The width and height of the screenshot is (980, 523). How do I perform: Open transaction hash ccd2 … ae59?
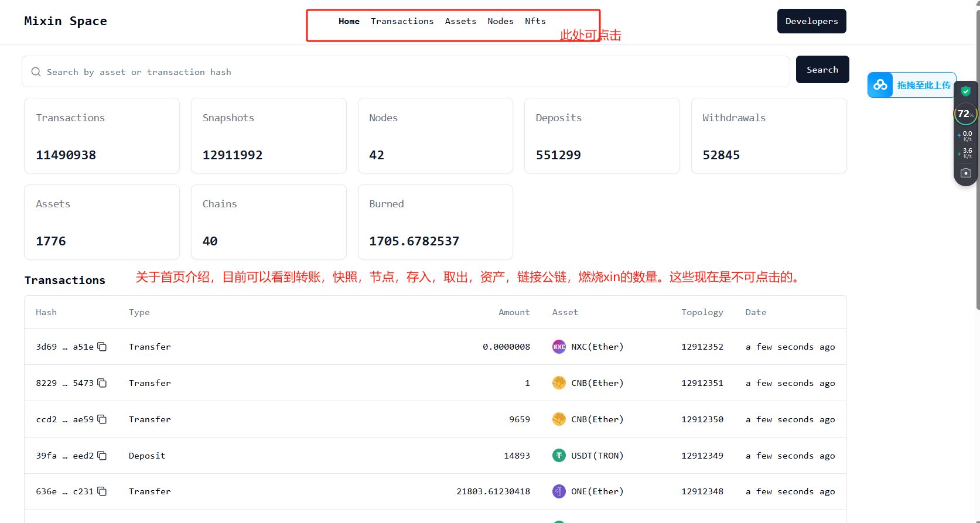(x=64, y=419)
